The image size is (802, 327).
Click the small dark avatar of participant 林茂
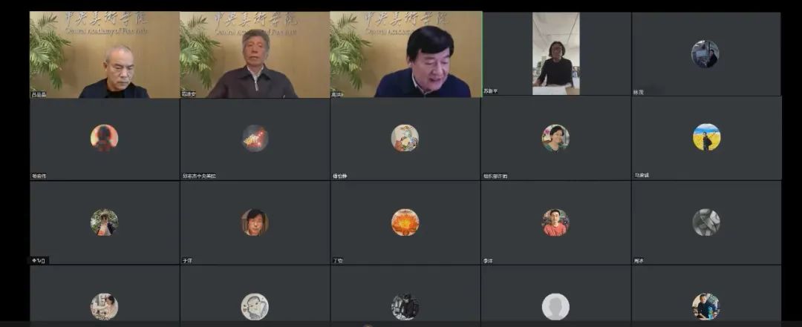point(705,54)
